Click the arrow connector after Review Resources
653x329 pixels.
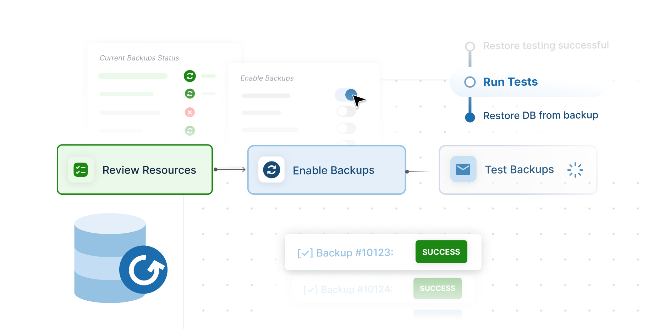pyautogui.click(x=230, y=170)
